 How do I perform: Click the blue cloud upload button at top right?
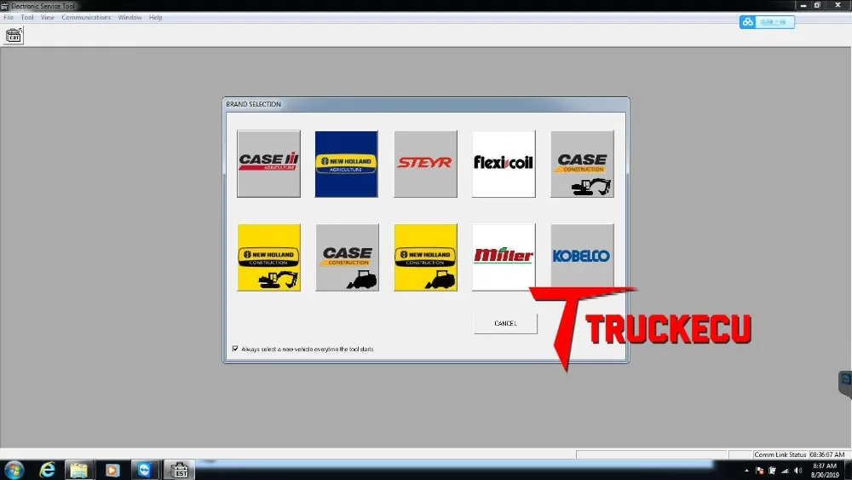(x=767, y=22)
